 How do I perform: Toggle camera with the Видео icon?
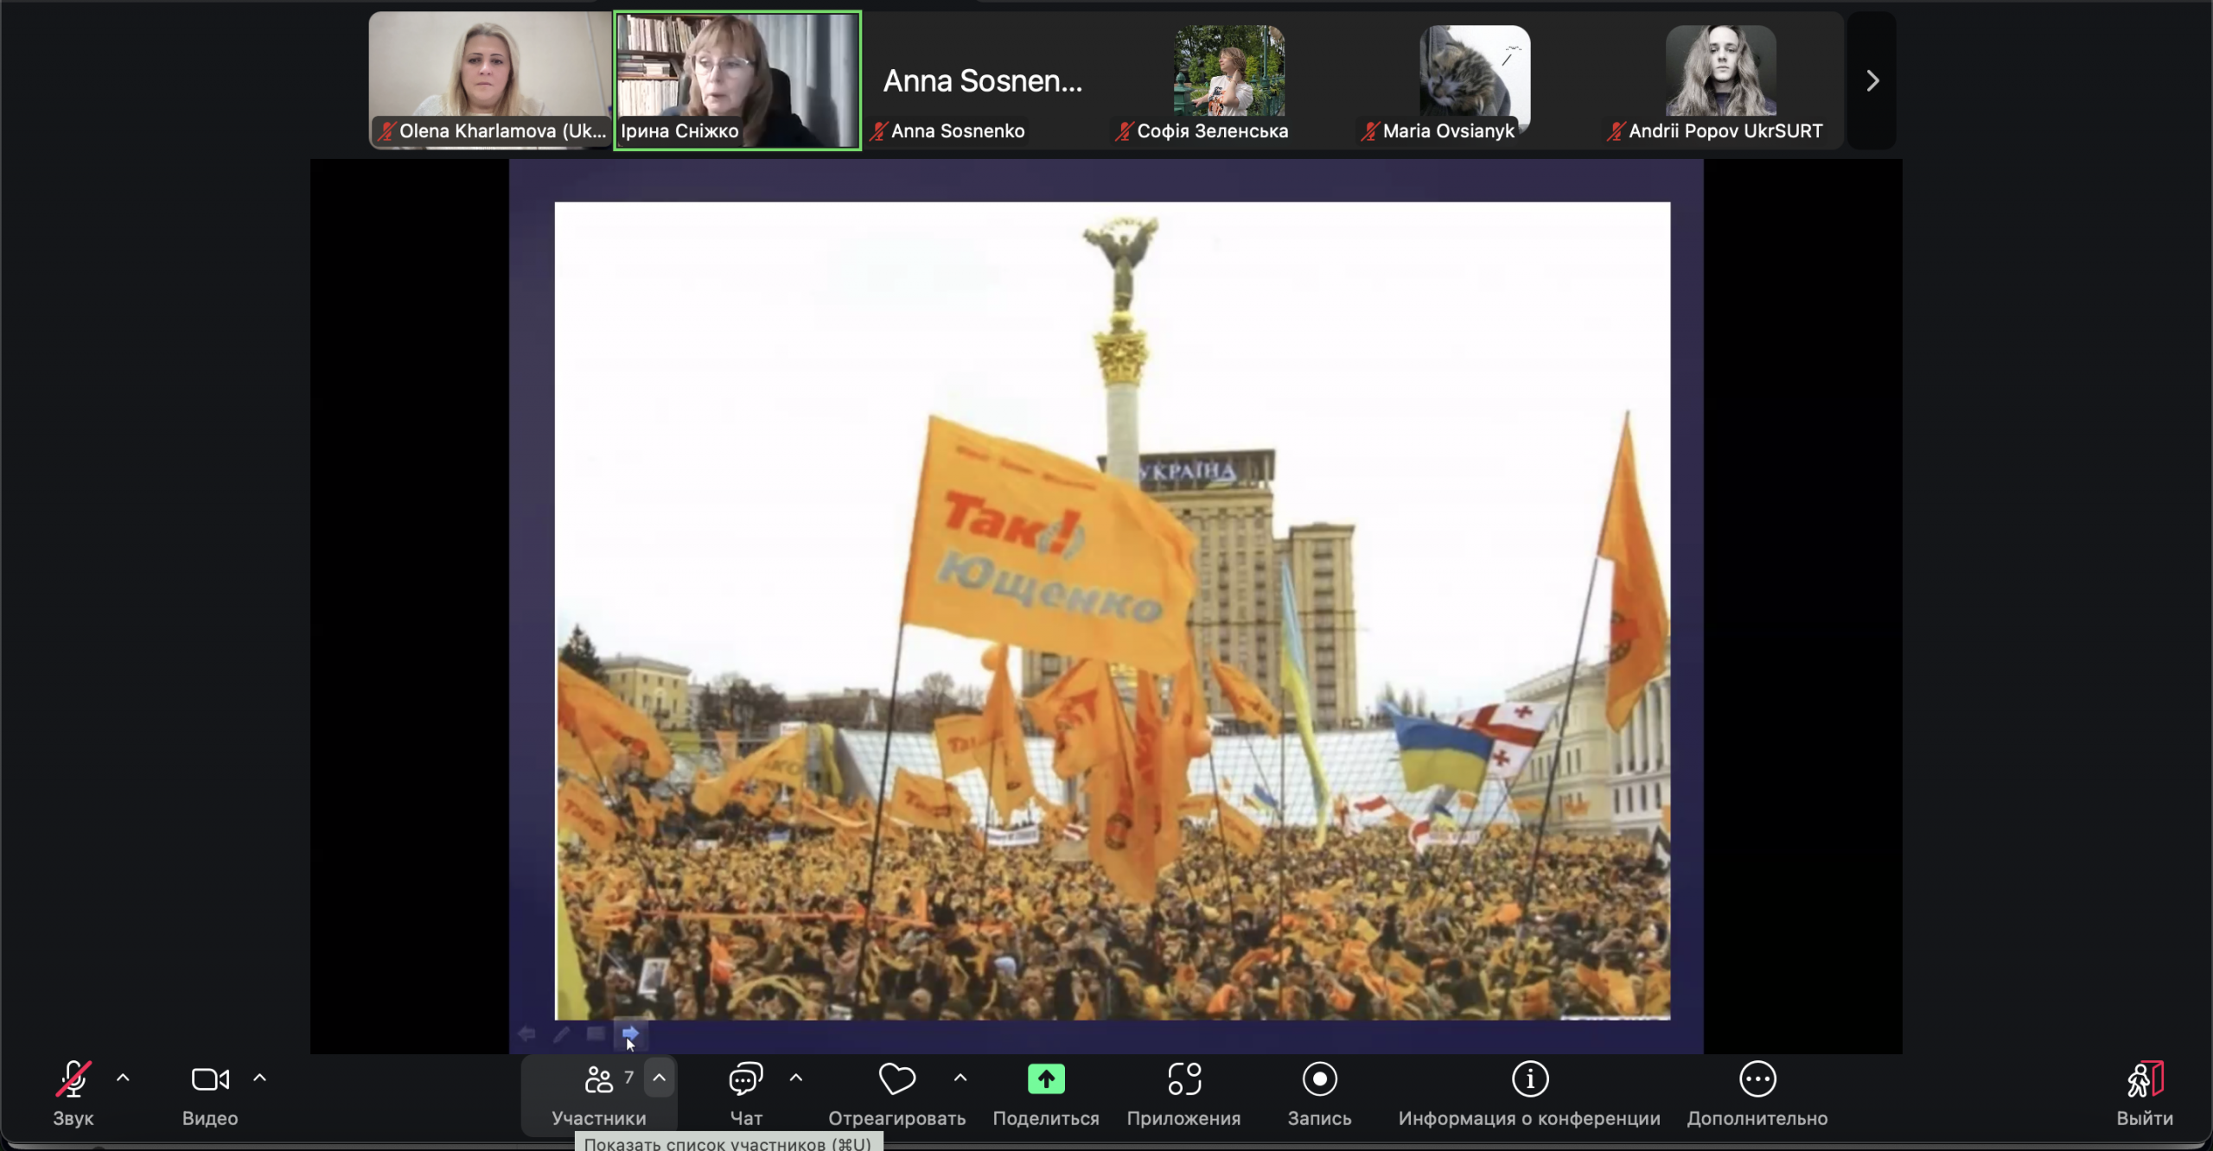tap(210, 1079)
